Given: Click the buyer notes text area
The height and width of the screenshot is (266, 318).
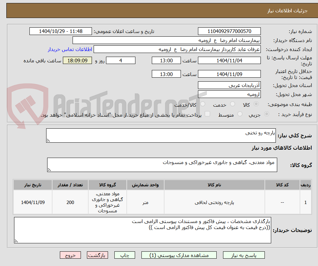Looking at the screenshot, I should [x=142, y=230].
